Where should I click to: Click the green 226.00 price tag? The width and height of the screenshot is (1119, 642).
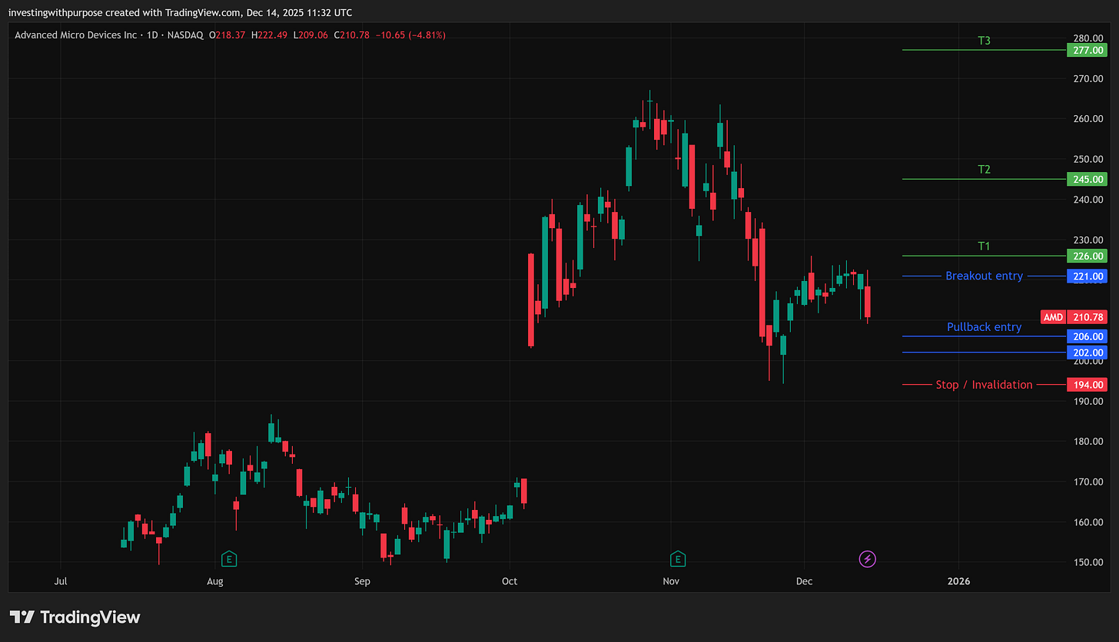click(x=1087, y=256)
